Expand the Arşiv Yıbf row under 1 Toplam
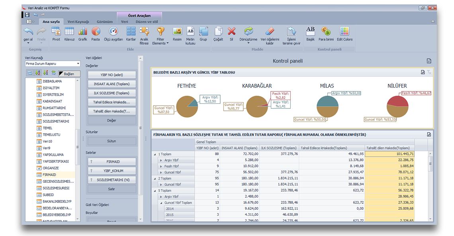 (x=161, y=160)
